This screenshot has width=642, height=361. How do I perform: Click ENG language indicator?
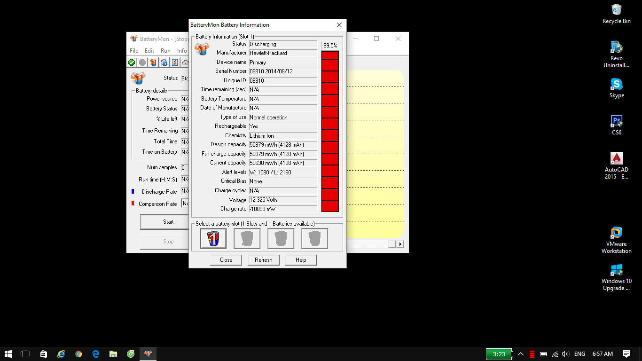tap(579, 354)
